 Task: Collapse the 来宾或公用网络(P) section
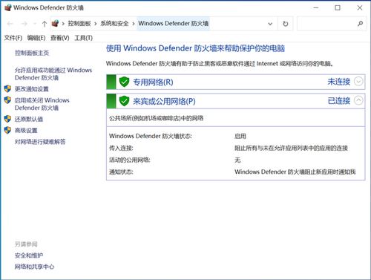click(x=358, y=100)
